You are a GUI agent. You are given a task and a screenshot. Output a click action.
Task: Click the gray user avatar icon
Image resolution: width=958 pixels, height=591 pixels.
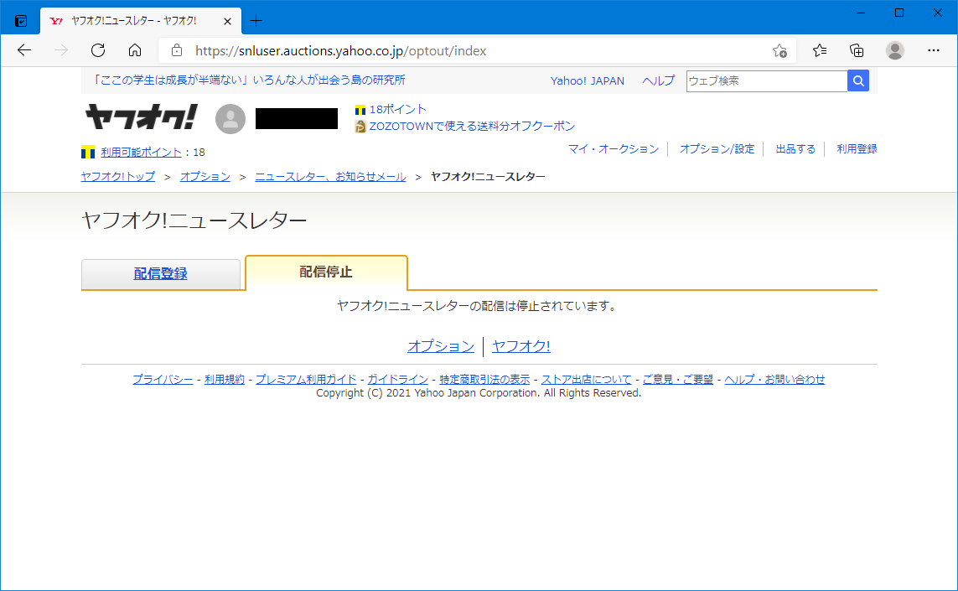coord(230,119)
